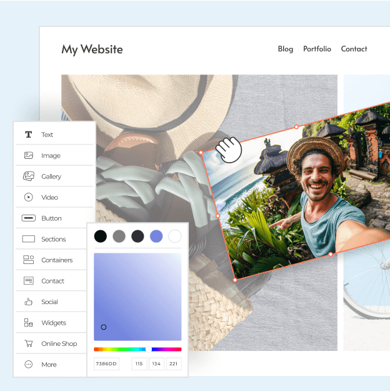390x391 pixels.
Task: Open the Blog navigation link
Action: 286,49
